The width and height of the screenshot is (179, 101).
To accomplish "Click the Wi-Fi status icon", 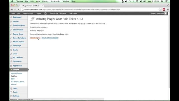I will (137, 1).
